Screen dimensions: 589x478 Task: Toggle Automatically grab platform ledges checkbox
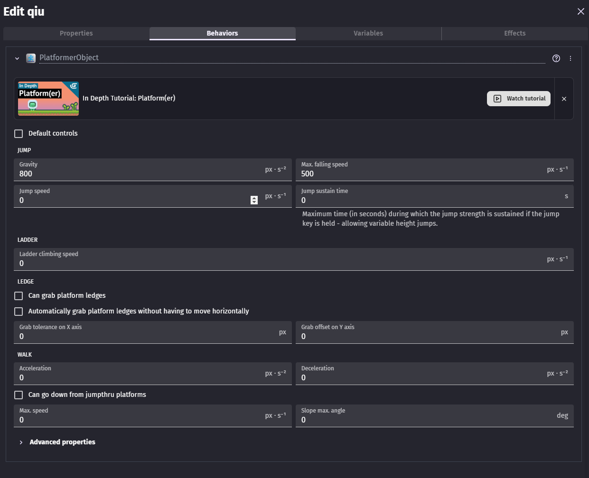(19, 312)
